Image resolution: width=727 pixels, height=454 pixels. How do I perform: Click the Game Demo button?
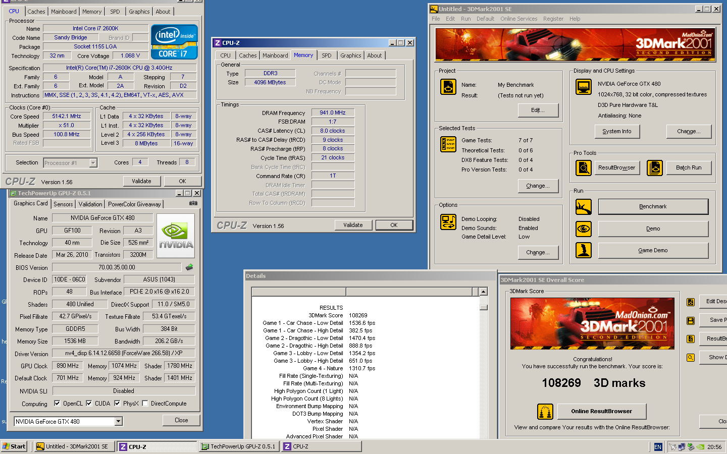click(653, 251)
